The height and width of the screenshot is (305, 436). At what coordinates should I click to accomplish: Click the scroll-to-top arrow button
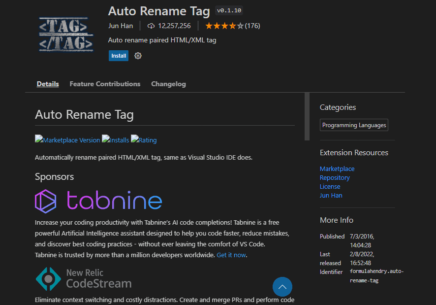282,287
